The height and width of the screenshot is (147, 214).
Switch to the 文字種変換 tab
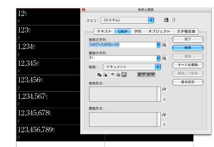[x=186, y=31]
